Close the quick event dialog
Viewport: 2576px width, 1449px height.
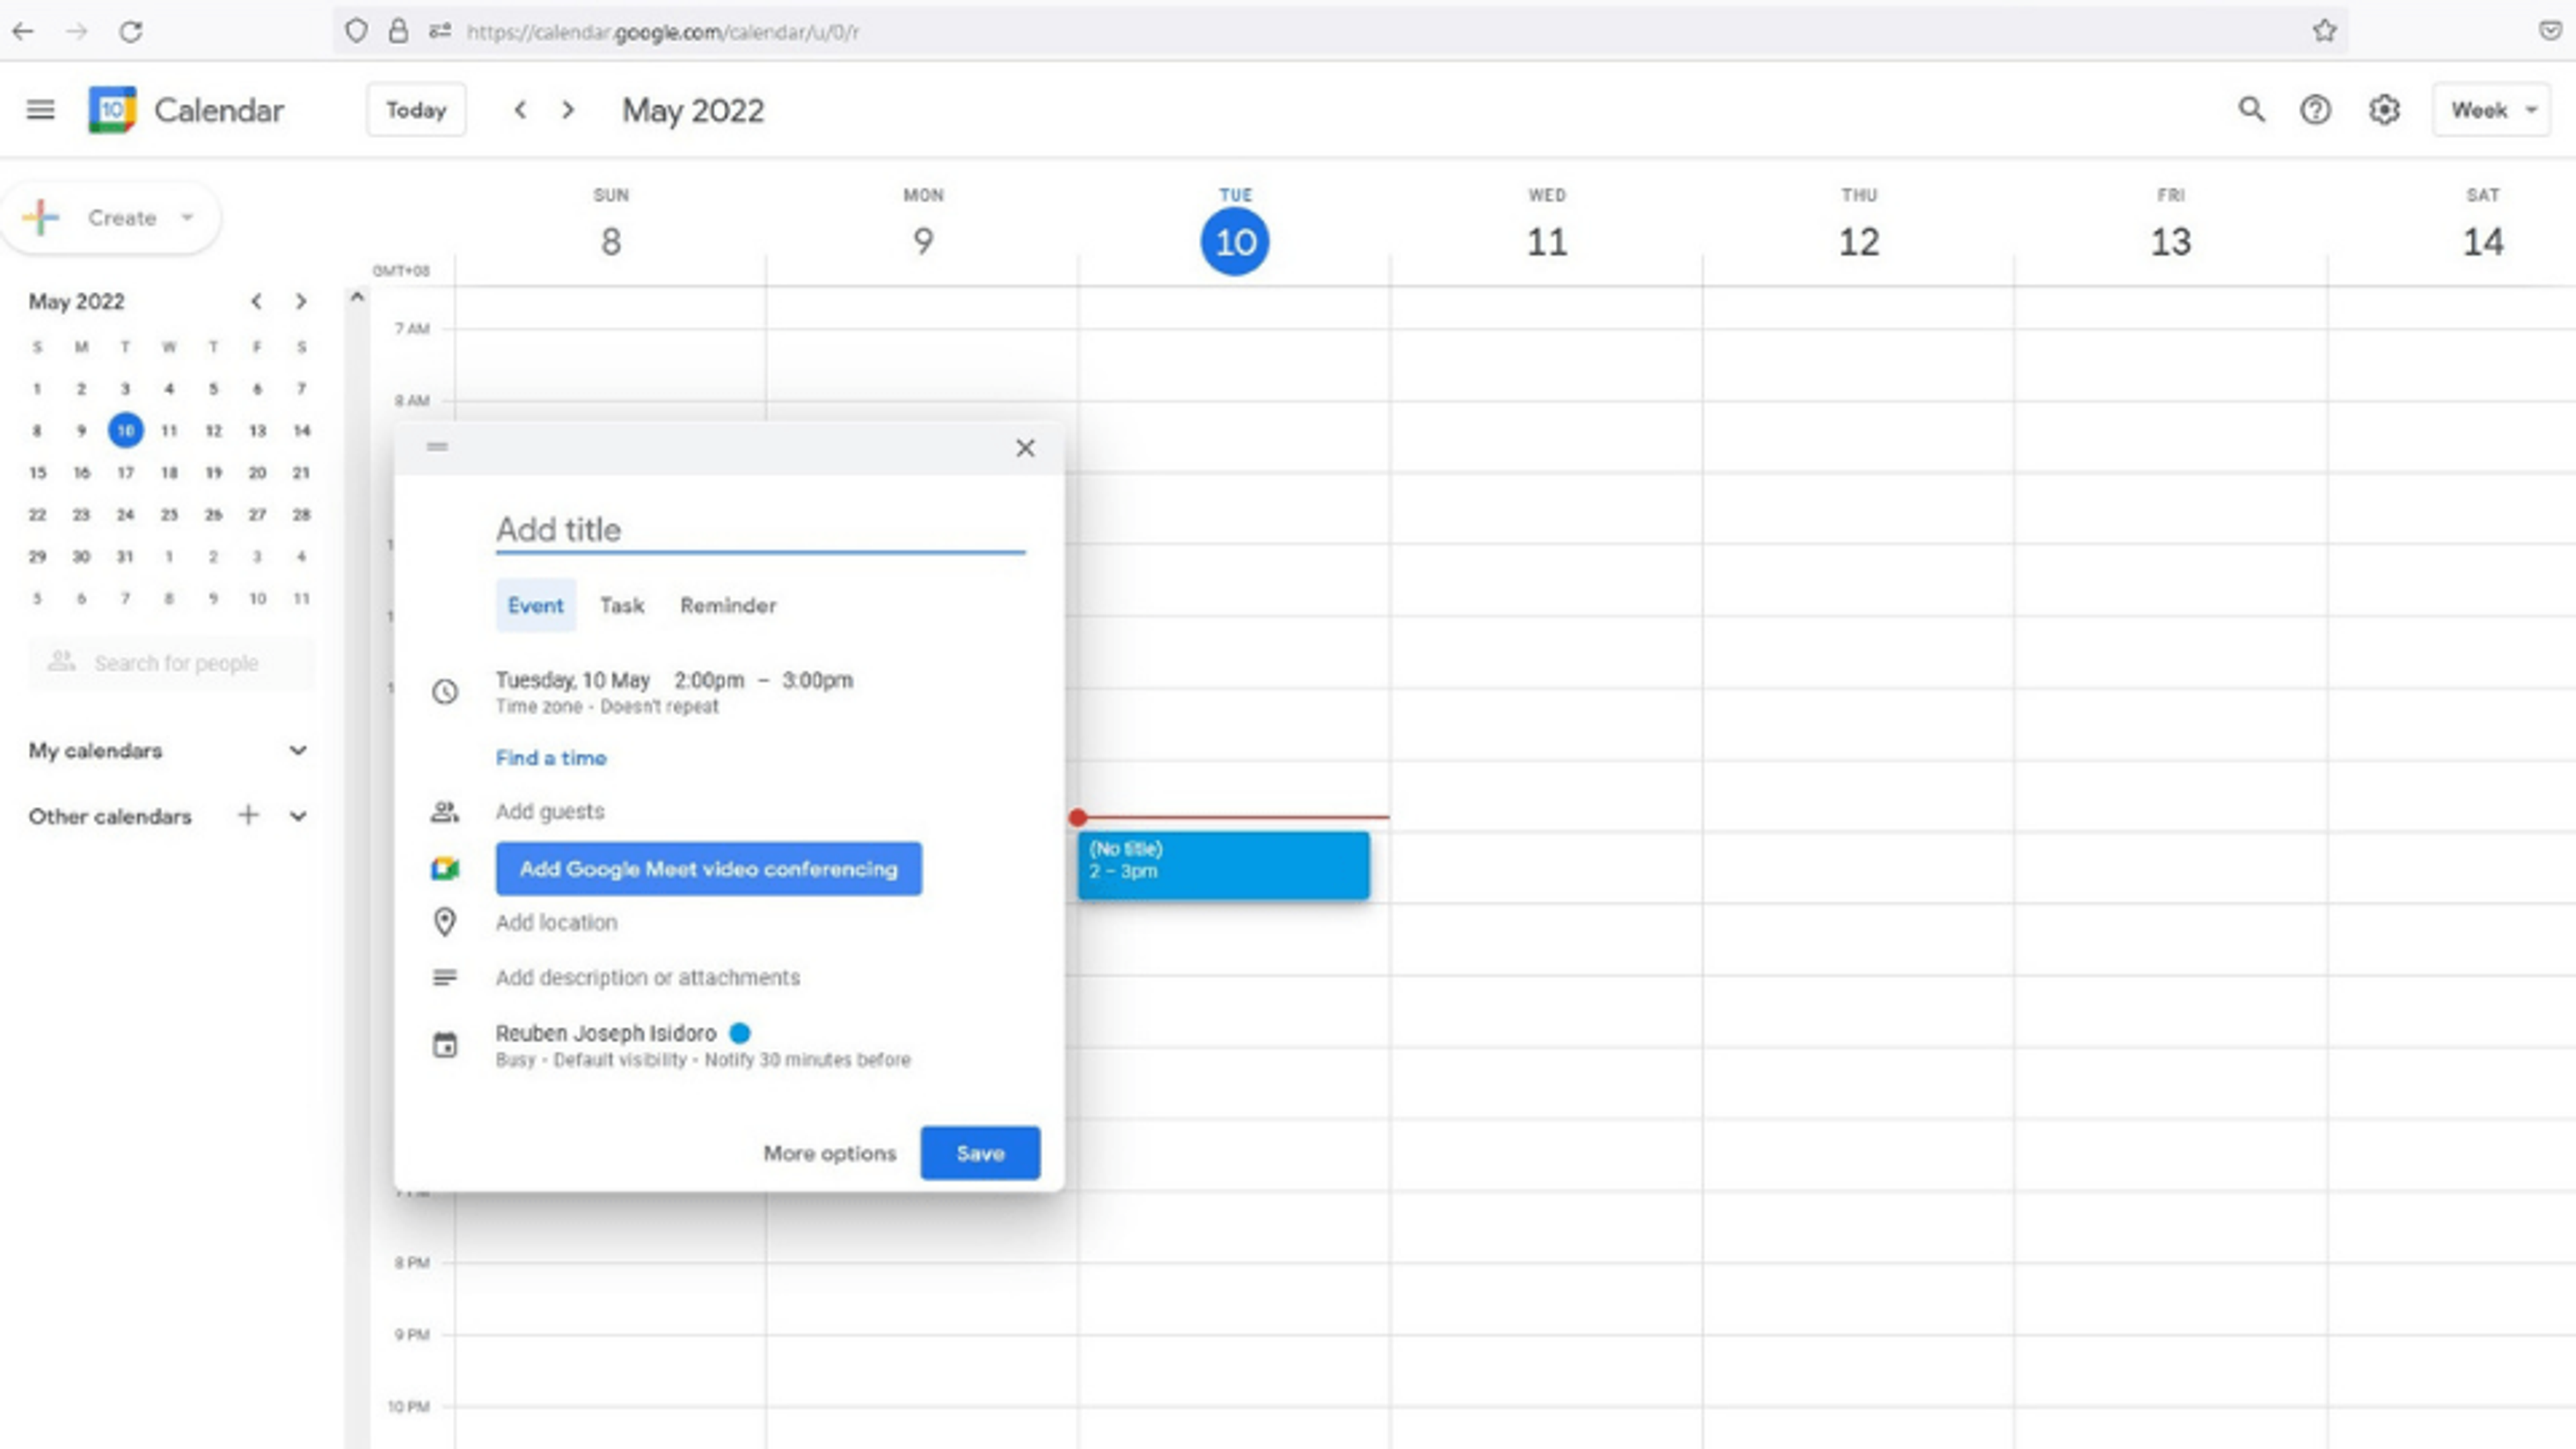1025,448
